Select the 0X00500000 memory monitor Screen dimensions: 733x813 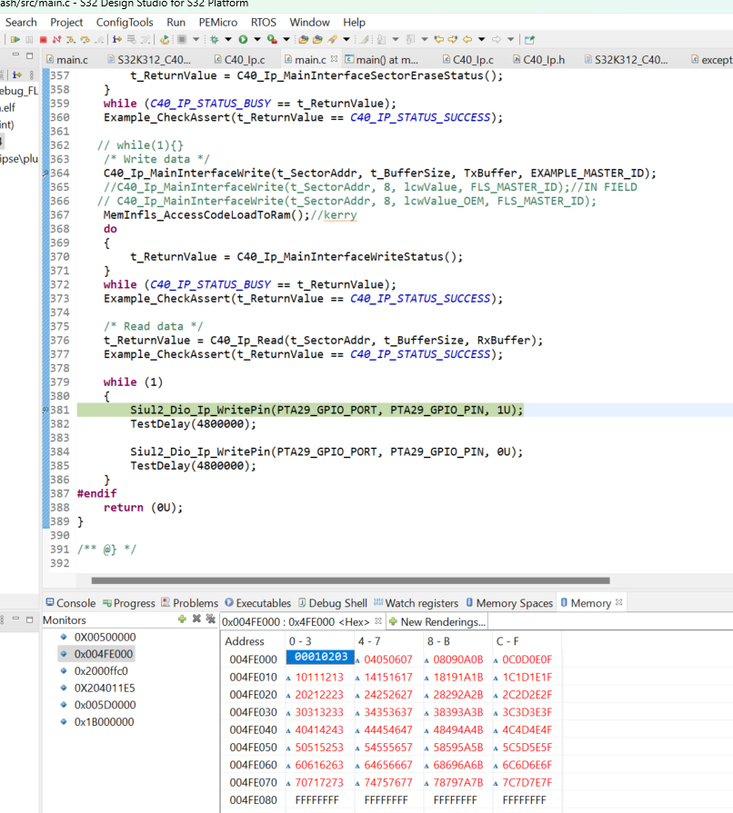tap(105, 637)
